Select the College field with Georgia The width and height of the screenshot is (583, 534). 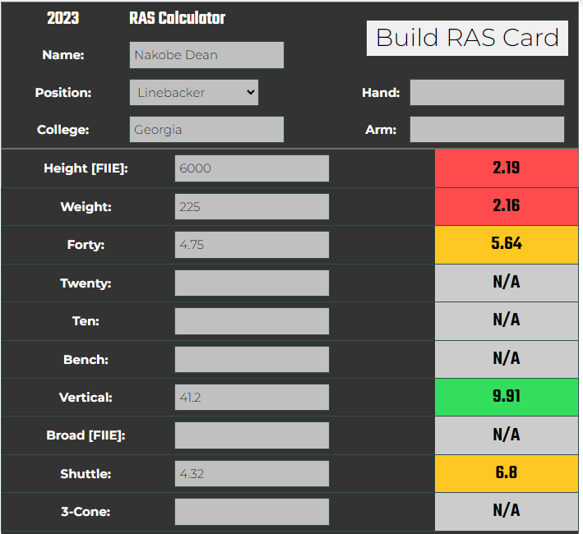(206, 130)
